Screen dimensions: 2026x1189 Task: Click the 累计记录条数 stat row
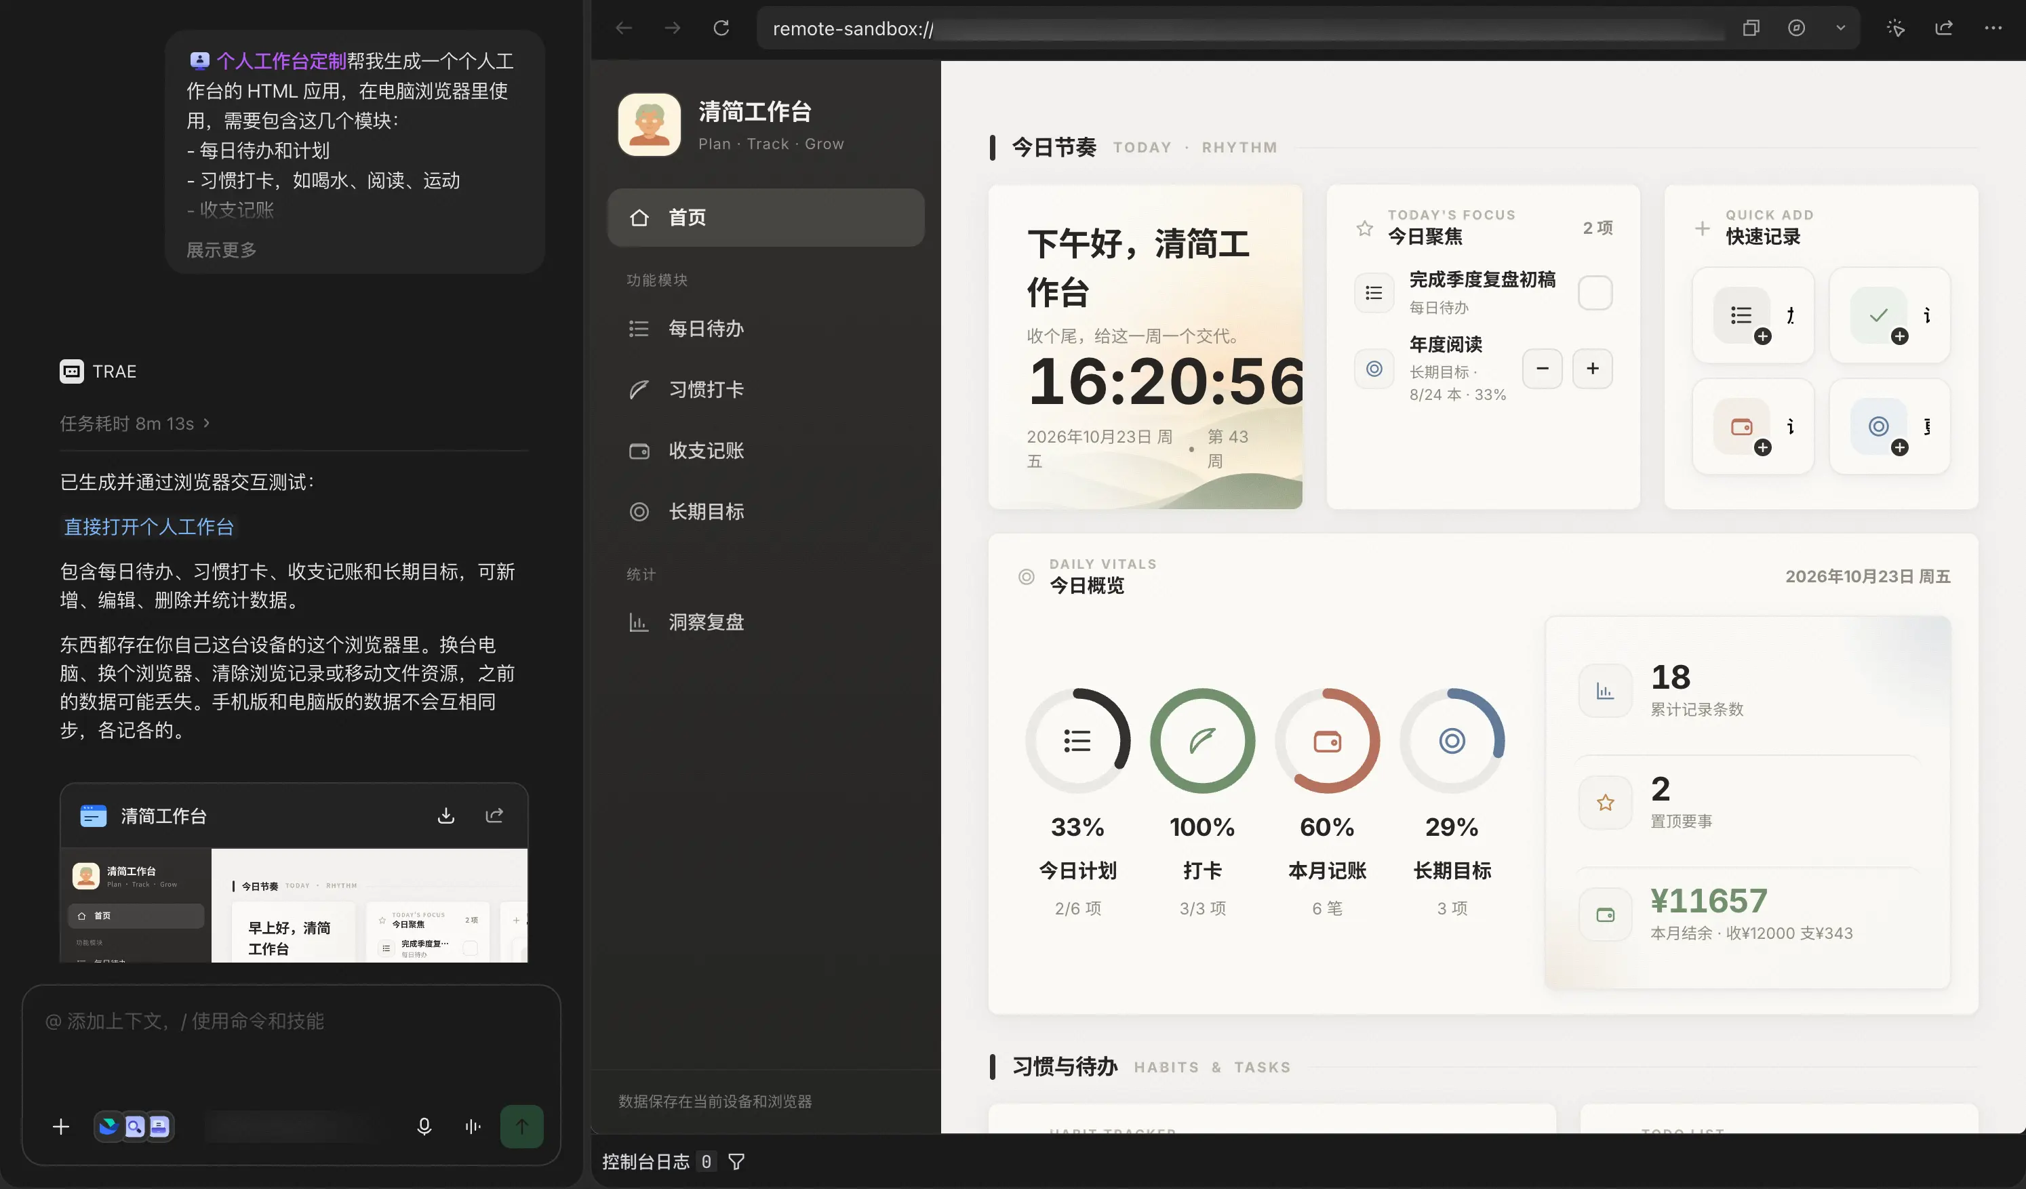(1748, 690)
